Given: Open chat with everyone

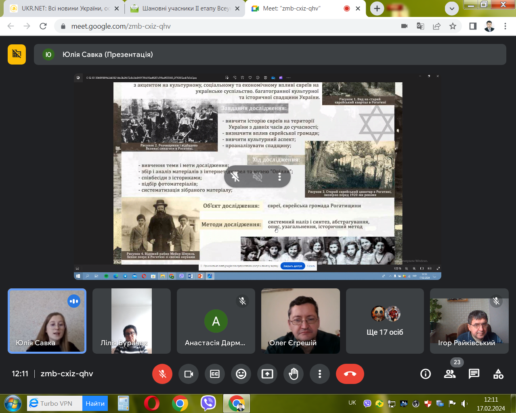Looking at the screenshot, I should [x=474, y=374].
